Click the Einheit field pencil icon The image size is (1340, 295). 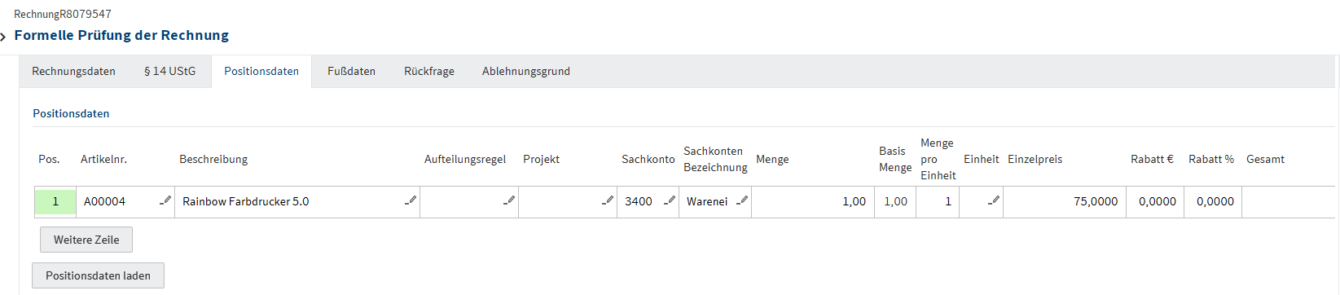coord(994,200)
